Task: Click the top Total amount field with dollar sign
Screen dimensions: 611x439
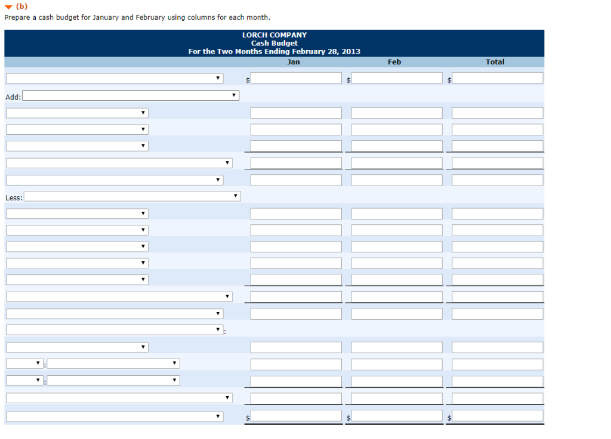Action: [x=497, y=78]
